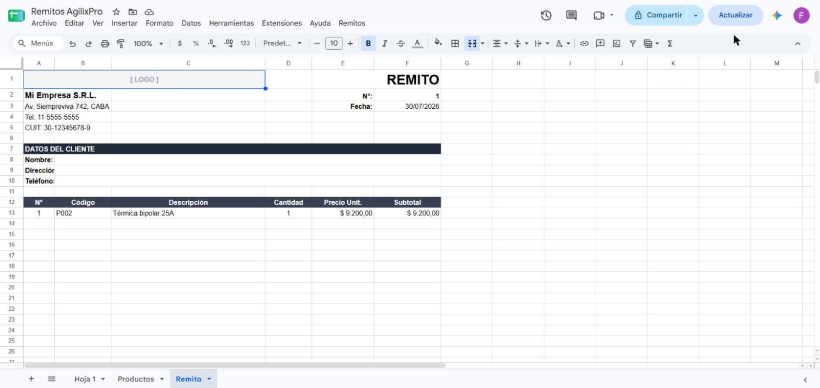Image resolution: width=820 pixels, height=388 pixels.
Task: Star the Remitos AgilixPro document
Action: click(116, 12)
